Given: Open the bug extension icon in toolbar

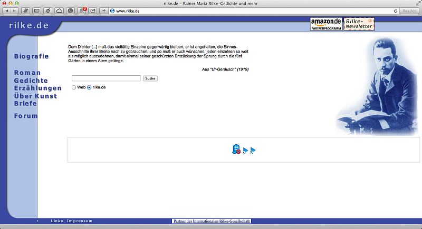Looking at the screenshot, I should pyautogui.click(x=25, y=11).
